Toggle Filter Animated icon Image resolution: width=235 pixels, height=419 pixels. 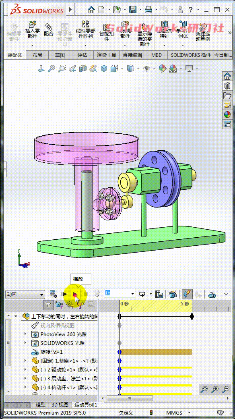[59, 304]
